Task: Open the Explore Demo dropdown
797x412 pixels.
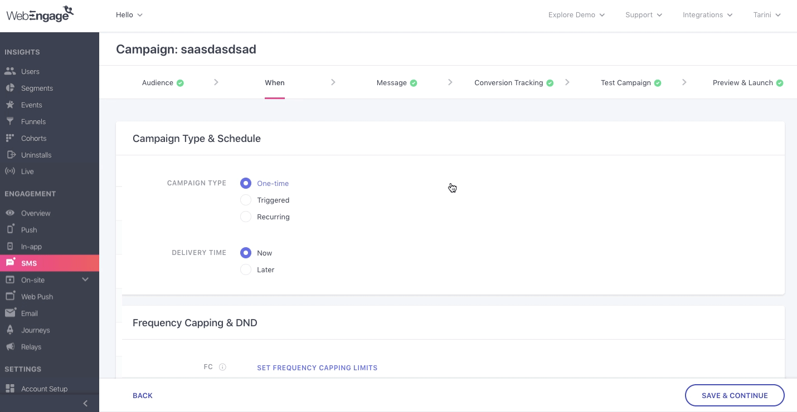Action: click(576, 15)
